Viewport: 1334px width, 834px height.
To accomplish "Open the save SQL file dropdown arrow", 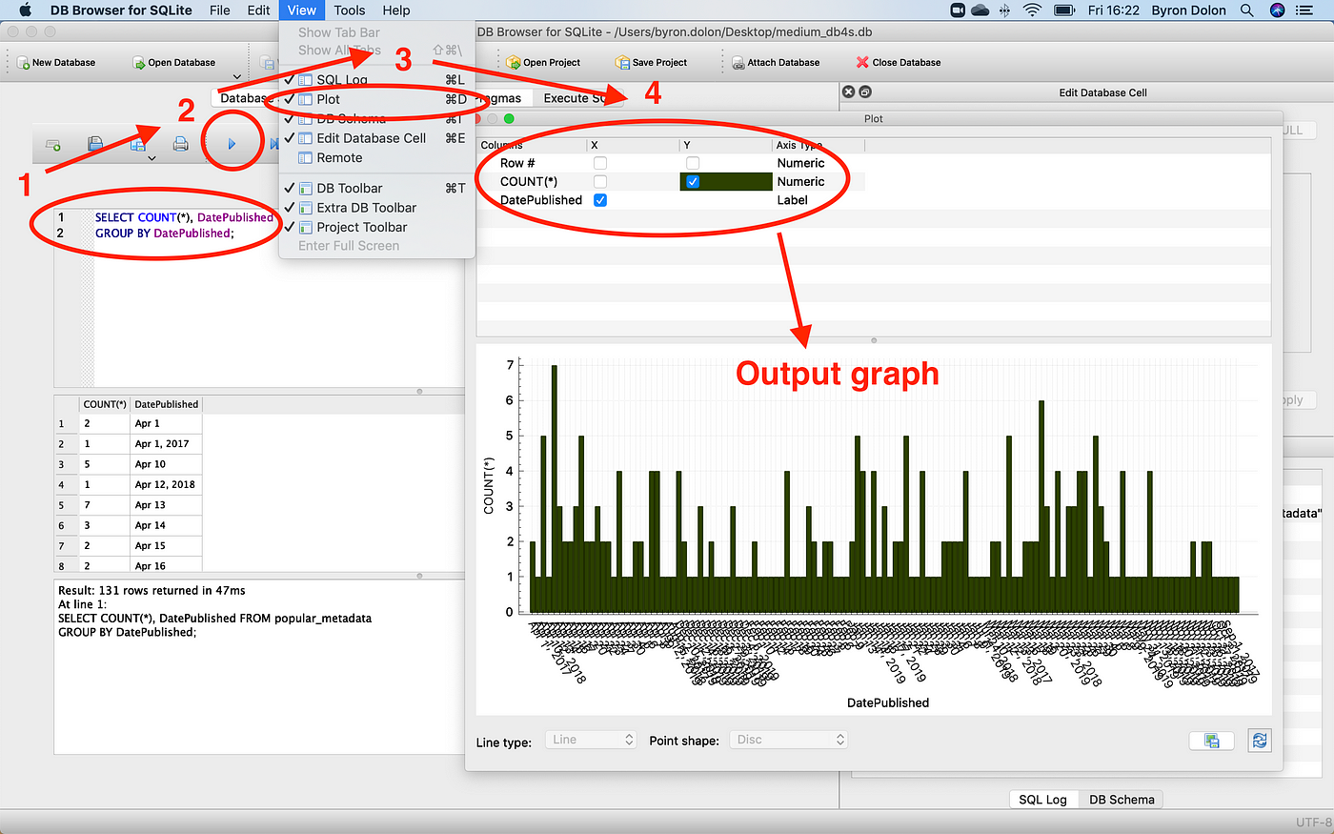I will point(152,158).
